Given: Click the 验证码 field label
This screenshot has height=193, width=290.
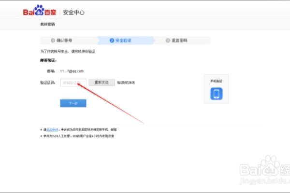Looking at the screenshot, I should (x=48, y=83).
